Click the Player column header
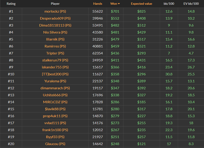204x148 pixels. pos(55,4)
